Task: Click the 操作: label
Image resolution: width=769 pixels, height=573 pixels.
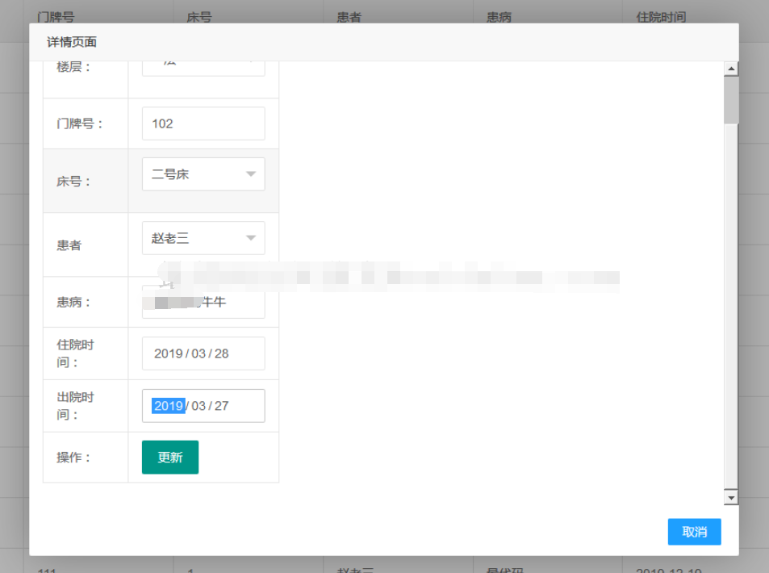Action: [x=73, y=458]
